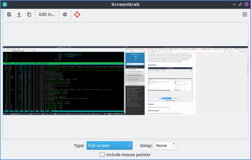Minimize the ScreenGrab window
Image resolution: width=251 pixels, height=160 pixels.
234,4
